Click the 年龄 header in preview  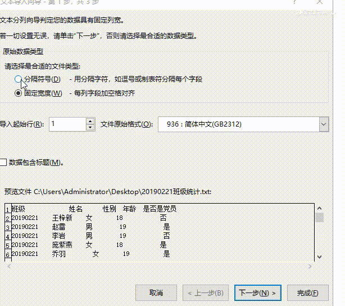pyautogui.click(x=129, y=209)
